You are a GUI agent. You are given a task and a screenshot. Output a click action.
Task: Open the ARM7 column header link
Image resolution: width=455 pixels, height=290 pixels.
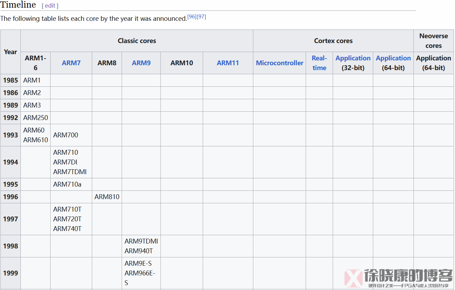coord(71,63)
